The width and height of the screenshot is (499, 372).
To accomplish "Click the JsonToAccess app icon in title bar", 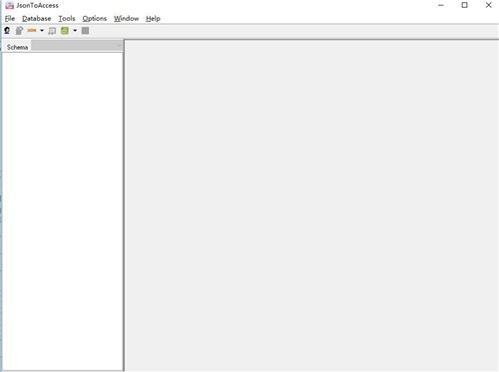I will point(9,5).
